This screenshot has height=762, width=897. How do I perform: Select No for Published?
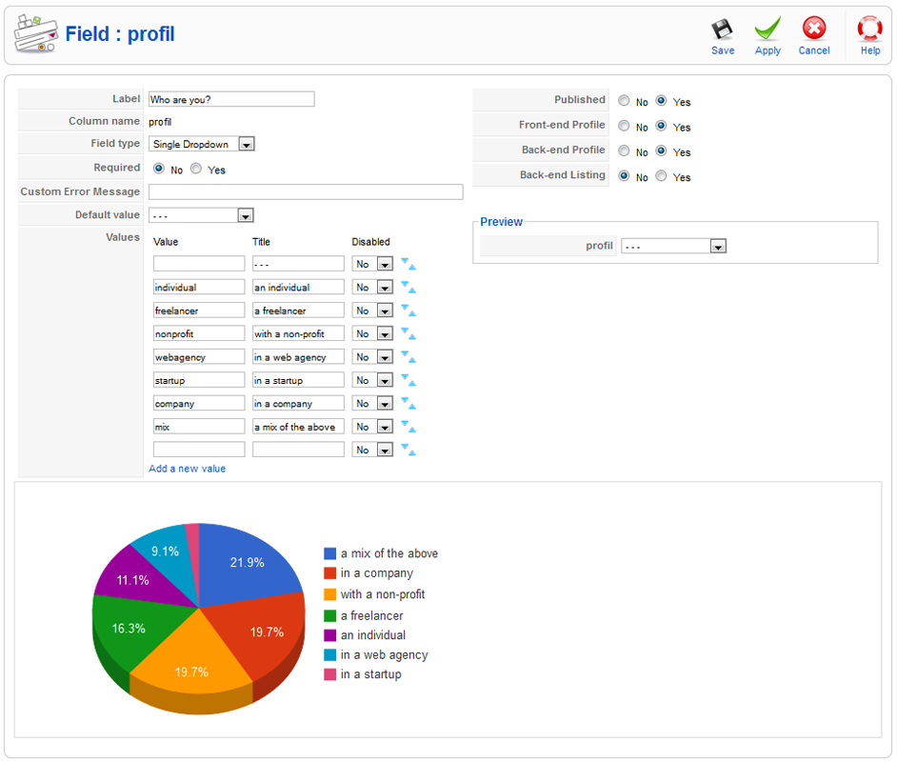[x=623, y=101]
